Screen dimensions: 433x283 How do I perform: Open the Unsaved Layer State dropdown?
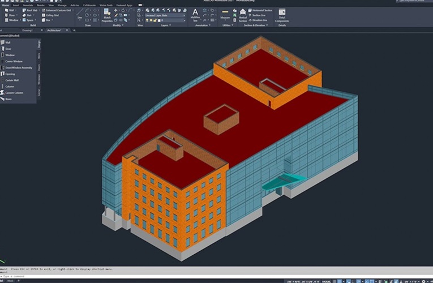165,15
